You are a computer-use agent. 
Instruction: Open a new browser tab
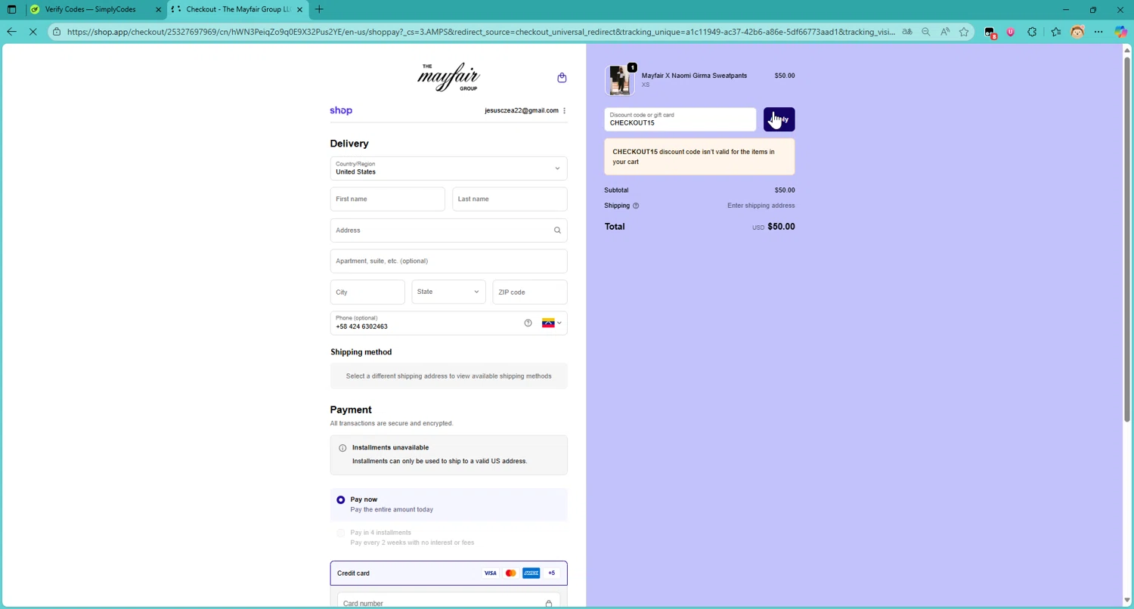tap(319, 10)
